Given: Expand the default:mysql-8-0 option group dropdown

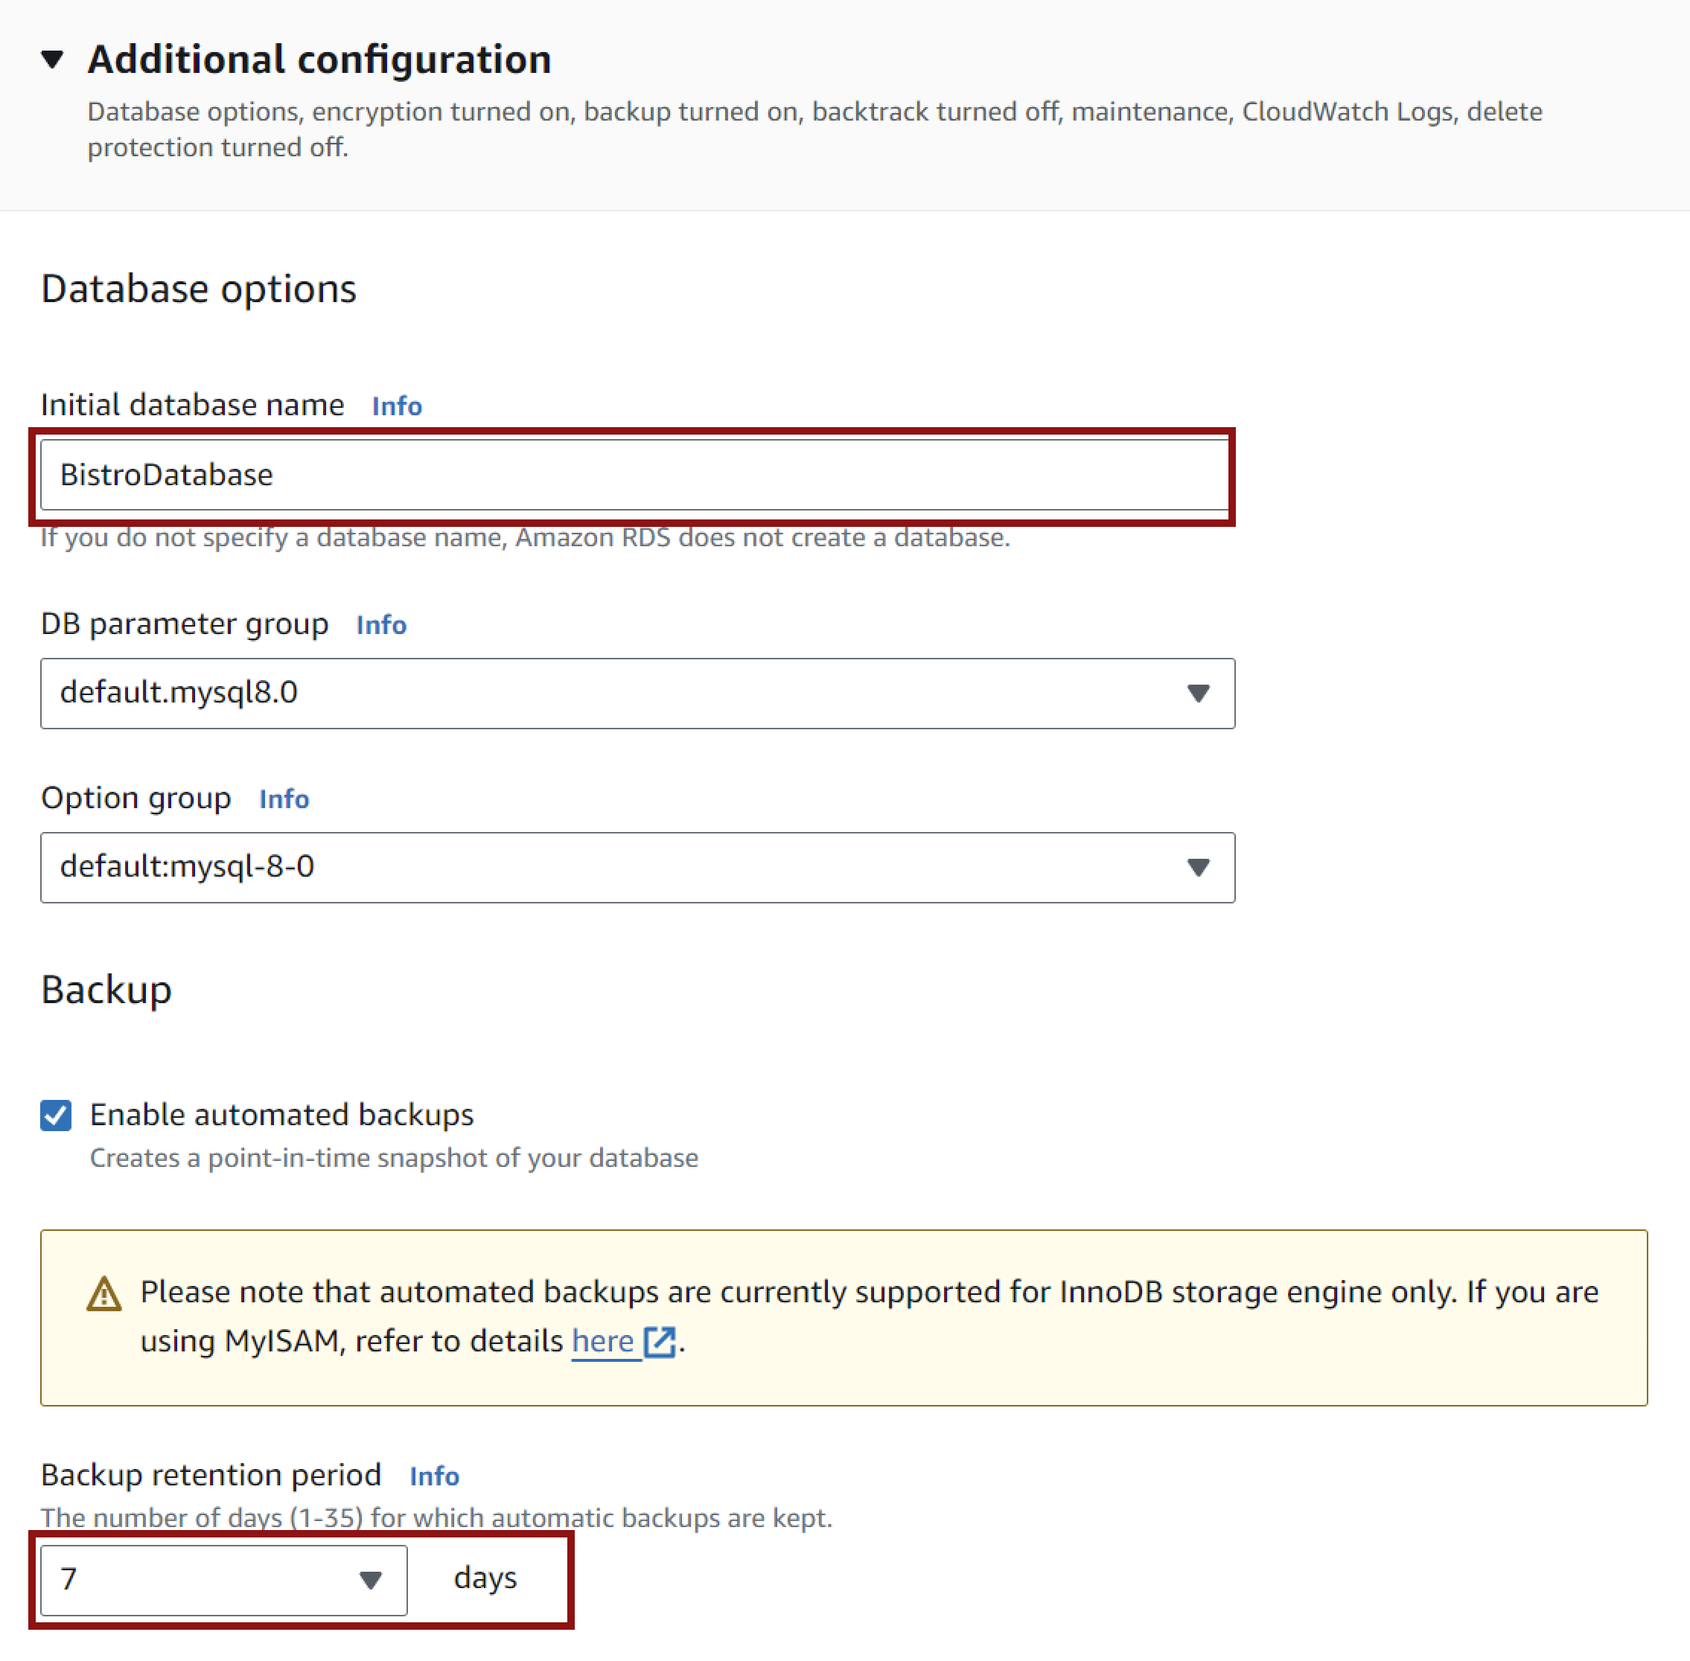Looking at the screenshot, I should [x=637, y=867].
